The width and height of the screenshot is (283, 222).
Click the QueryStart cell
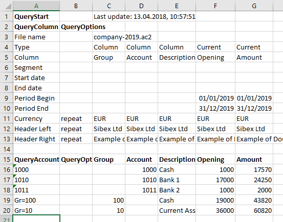click(36, 16)
